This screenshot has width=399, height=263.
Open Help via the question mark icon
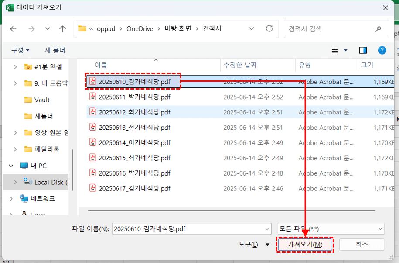[382, 50]
